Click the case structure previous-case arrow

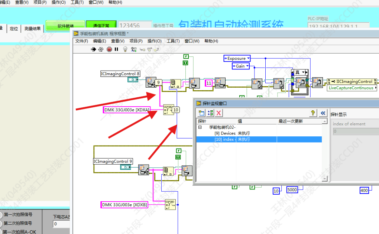pyautogui.click(x=293, y=72)
